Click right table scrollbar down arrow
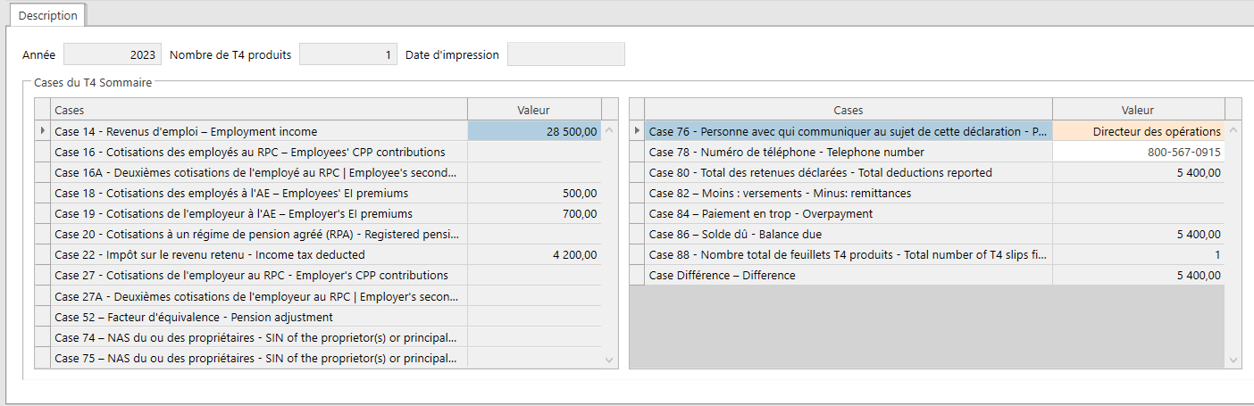This screenshot has height=406, width=1254. (1233, 360)
